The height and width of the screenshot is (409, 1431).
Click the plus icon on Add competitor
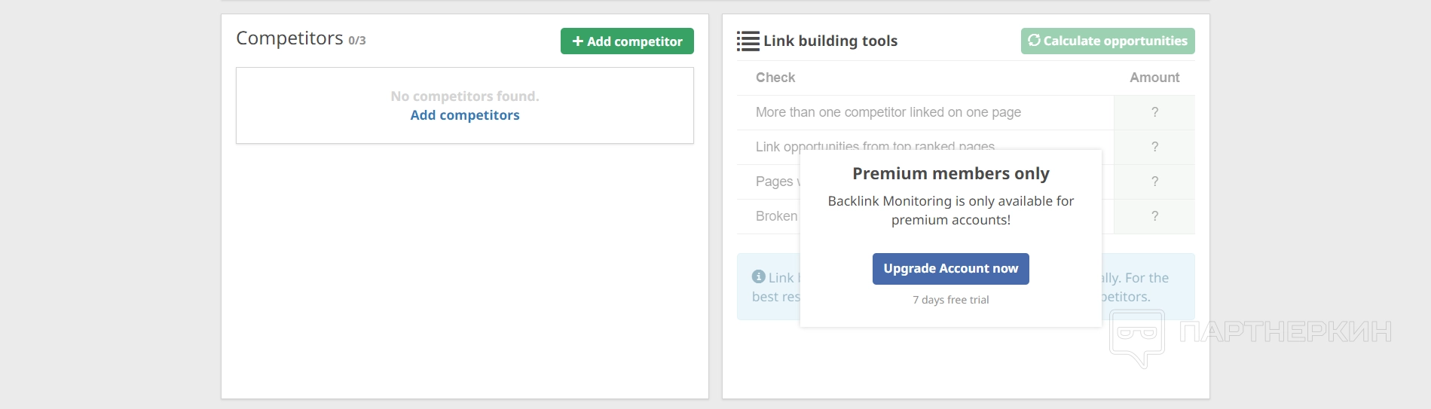pos(578,41)
